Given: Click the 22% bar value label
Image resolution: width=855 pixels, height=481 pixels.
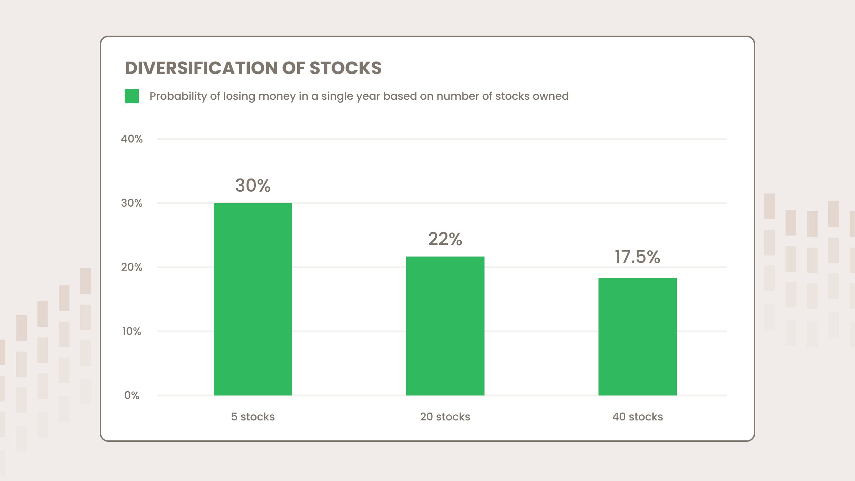Looking at the screenshot, I should [445, 239].
